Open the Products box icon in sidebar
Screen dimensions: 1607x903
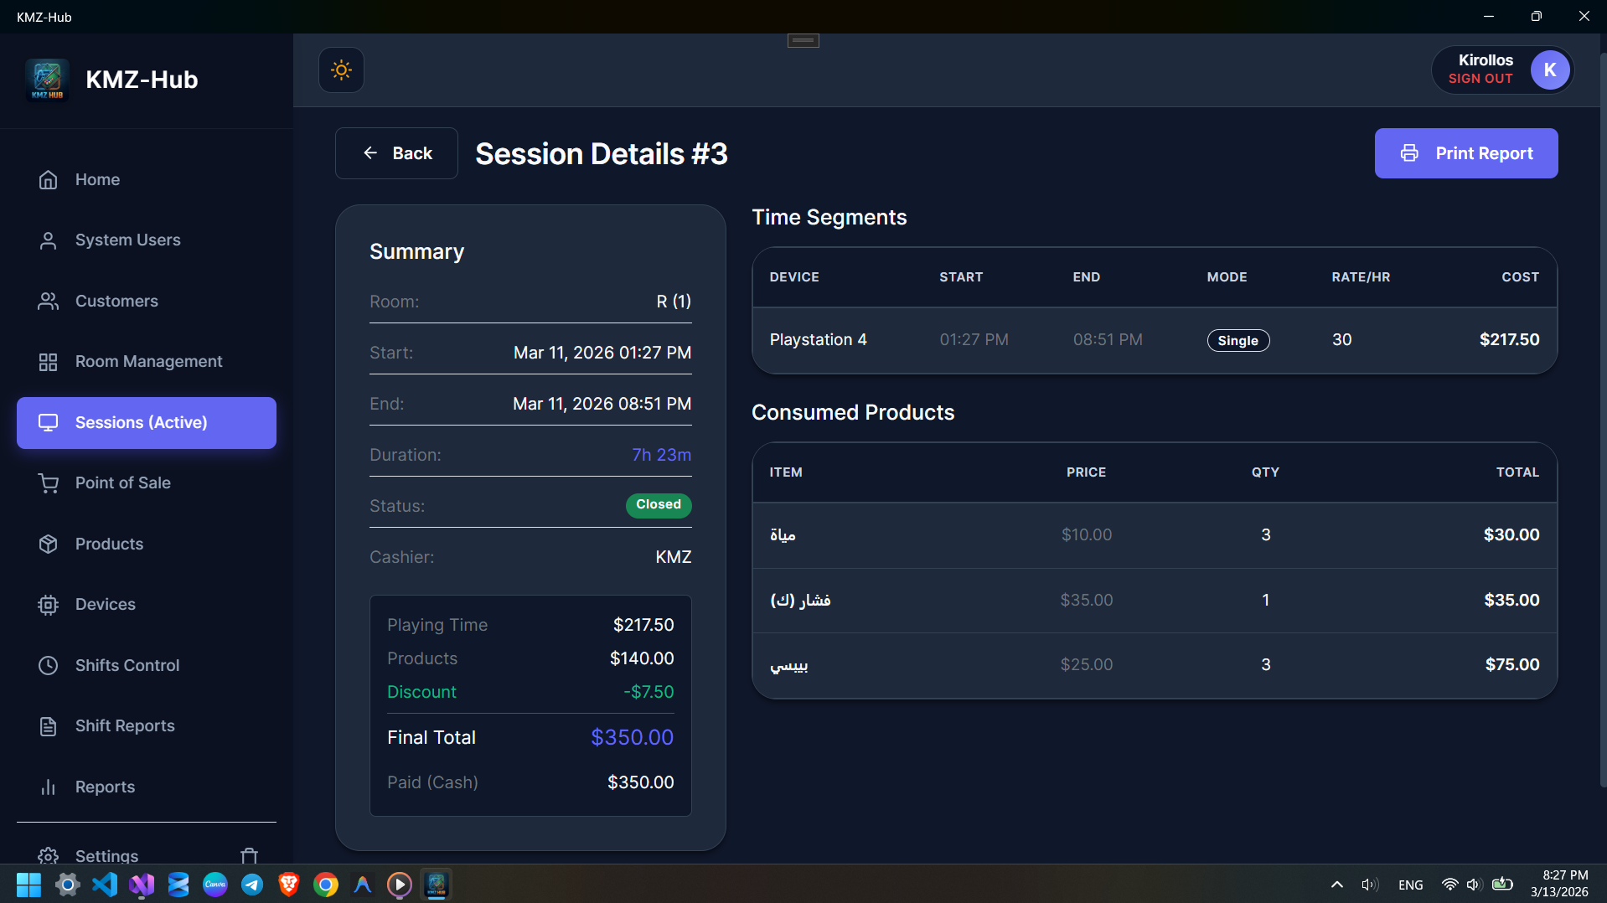(x=48, y=544)
